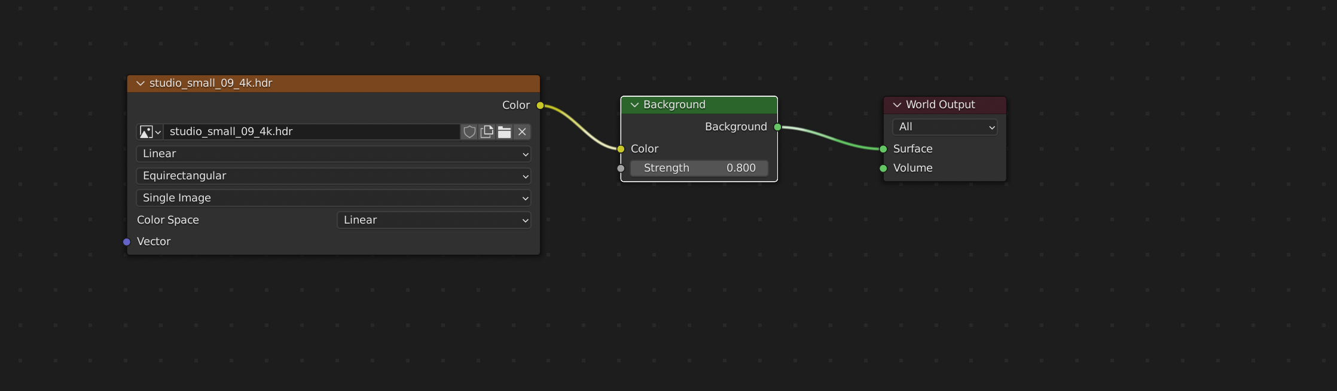Click the gray Strength input socket

[621, 169]
